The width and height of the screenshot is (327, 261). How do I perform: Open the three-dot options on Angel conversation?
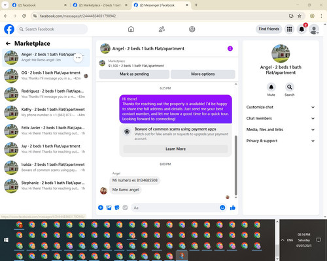pyautogui.click(x=78, y=58)
